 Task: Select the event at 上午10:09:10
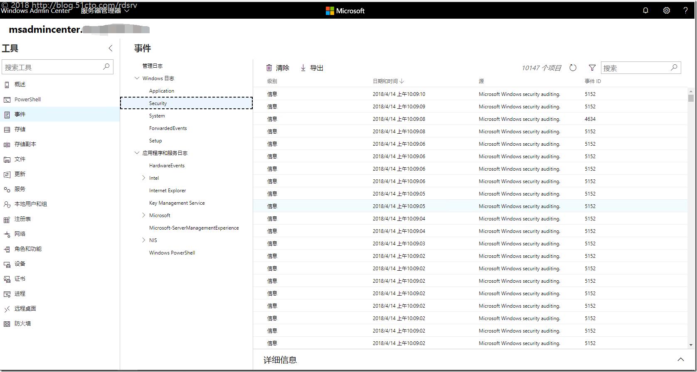point(470,94)
